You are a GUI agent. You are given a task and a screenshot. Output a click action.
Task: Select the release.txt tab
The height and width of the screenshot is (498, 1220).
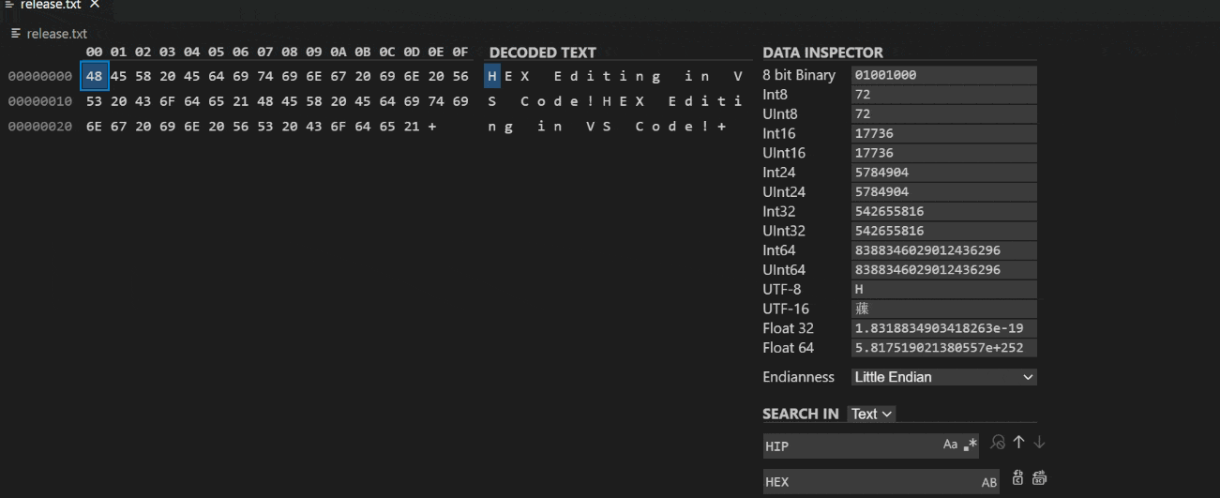click(51, 5)
